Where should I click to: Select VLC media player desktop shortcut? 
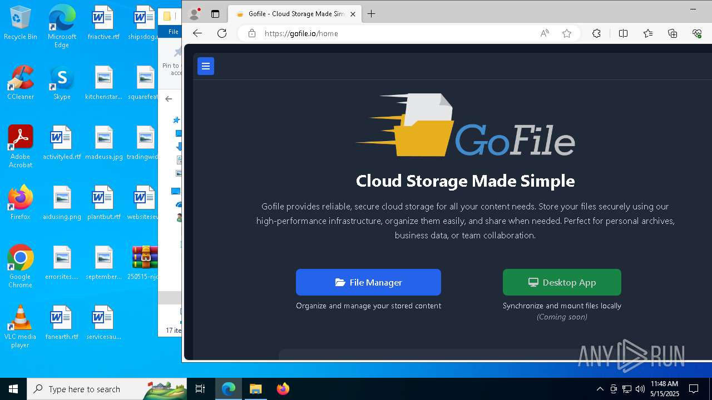click(21, 326)
